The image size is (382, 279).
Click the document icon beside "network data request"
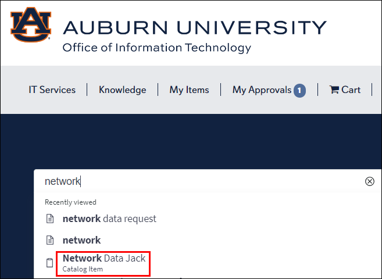pos(50,219)
